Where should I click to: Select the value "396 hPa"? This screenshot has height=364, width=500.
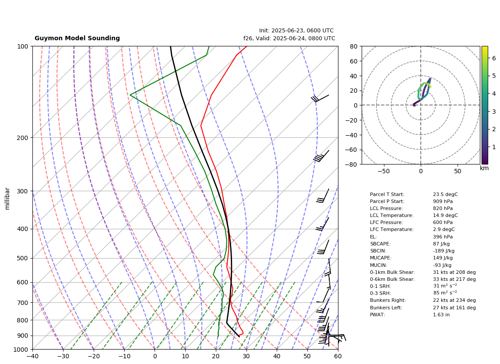coord(443,237)
